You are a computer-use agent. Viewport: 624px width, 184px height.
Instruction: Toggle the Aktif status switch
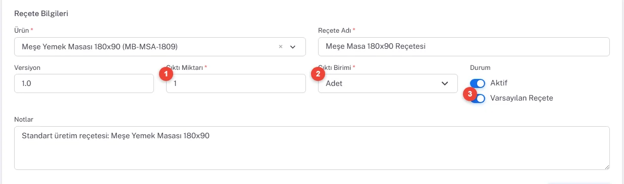pyautogui.click(x=478, y=83)
